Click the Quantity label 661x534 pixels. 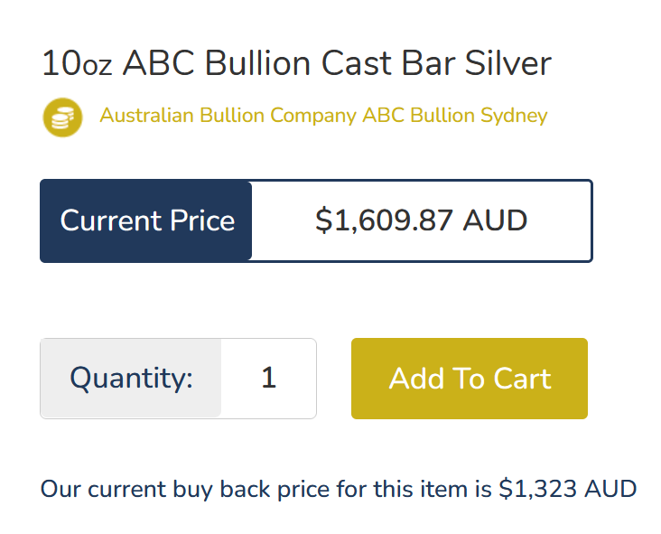(x=131, y=379)
